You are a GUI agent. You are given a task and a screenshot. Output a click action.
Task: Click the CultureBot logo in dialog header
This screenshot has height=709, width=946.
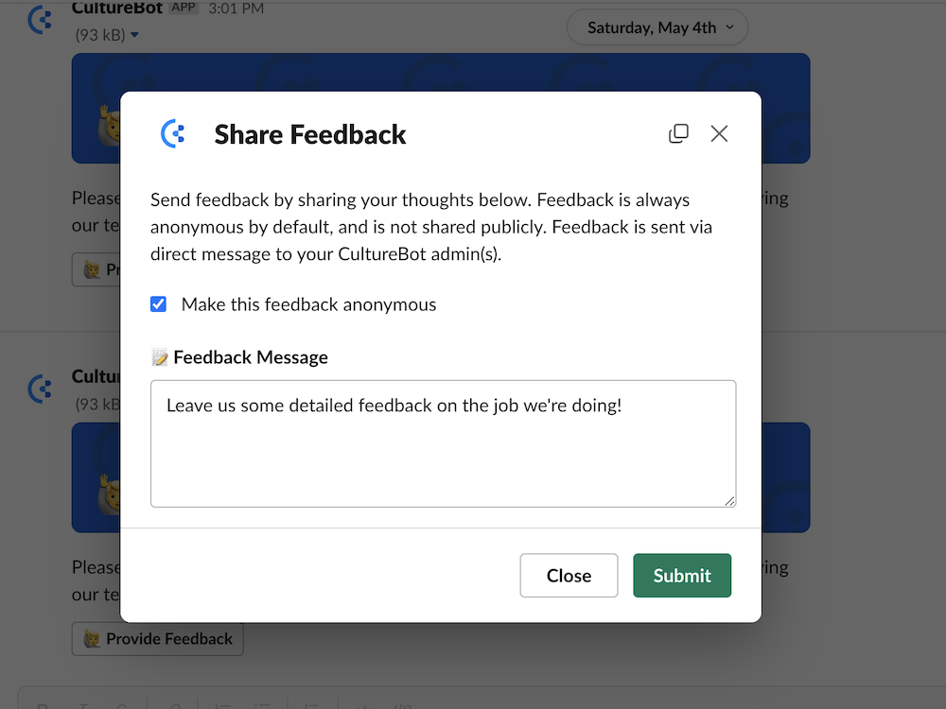[173, 133]
